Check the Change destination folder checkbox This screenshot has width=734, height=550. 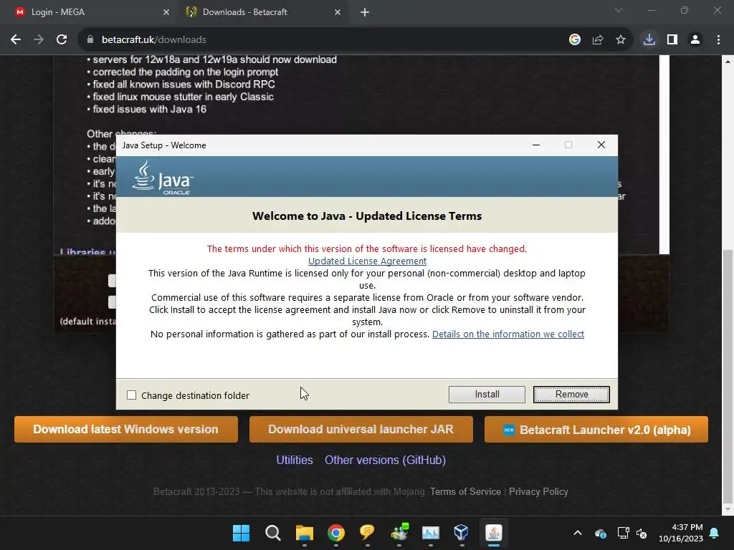132,395
